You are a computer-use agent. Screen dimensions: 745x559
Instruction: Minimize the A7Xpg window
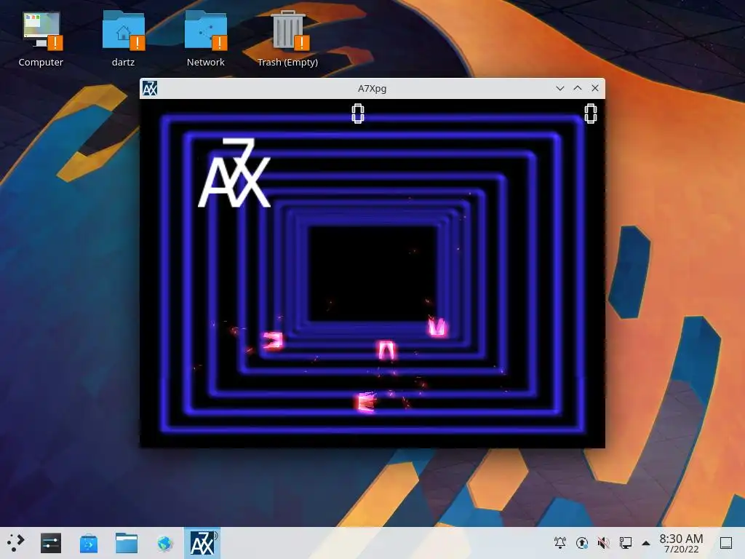click(x=560, y=88)
